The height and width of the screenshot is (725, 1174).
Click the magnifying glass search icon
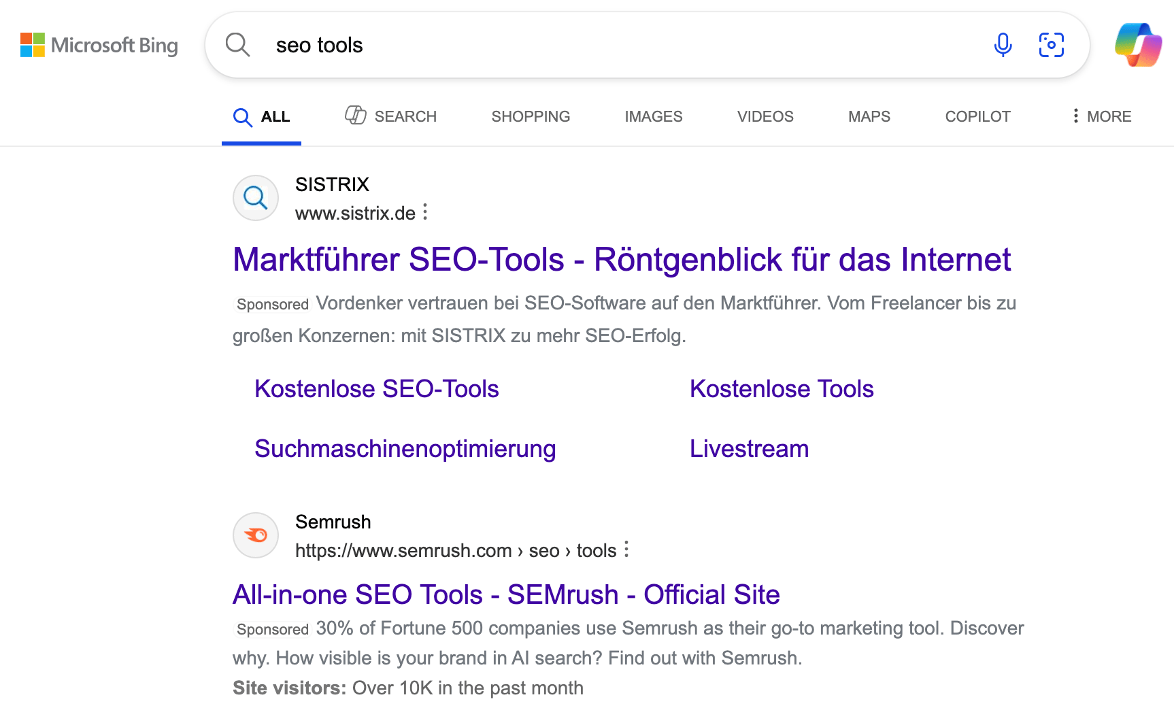(x=237, y=44)
